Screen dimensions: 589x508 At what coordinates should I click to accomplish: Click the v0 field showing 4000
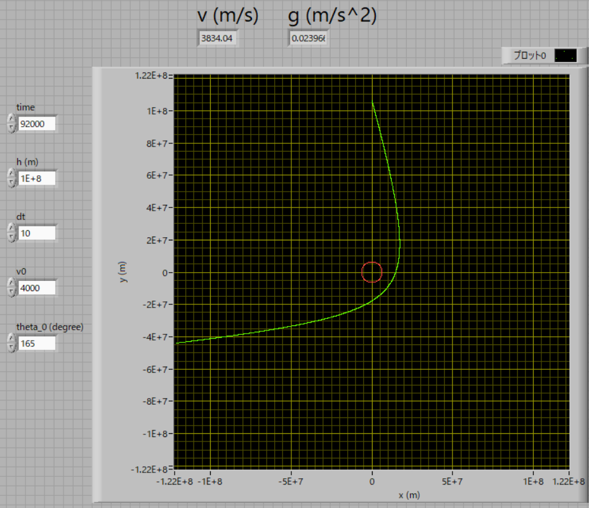click(x=37, y=288)
